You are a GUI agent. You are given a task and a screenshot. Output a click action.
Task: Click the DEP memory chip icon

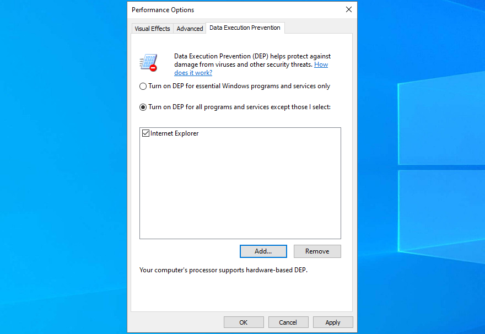pyautogui.click(x=149, y=62)
